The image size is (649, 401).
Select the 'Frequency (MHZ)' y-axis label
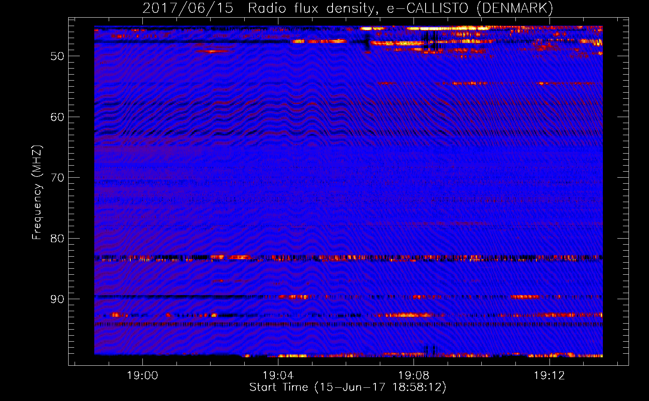(37, 192)
